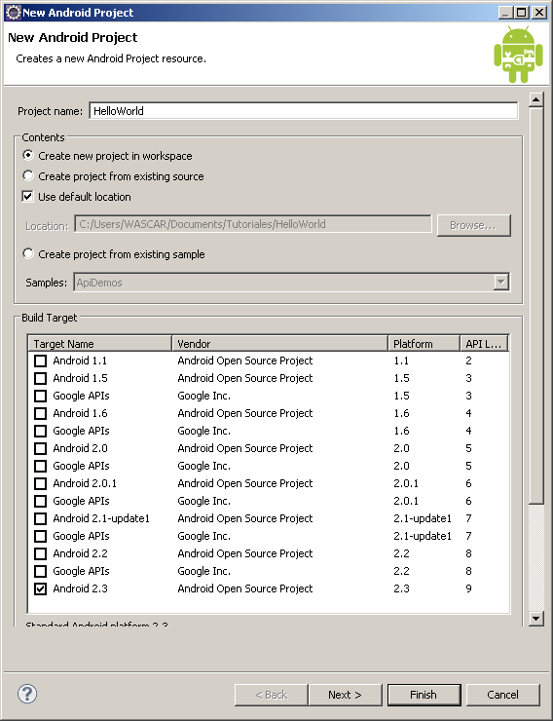Screen dimensions: 553x721
Task: Click platform 2.1-update1 in Android 2.1-update1 row
Action: tap(423, 518)
